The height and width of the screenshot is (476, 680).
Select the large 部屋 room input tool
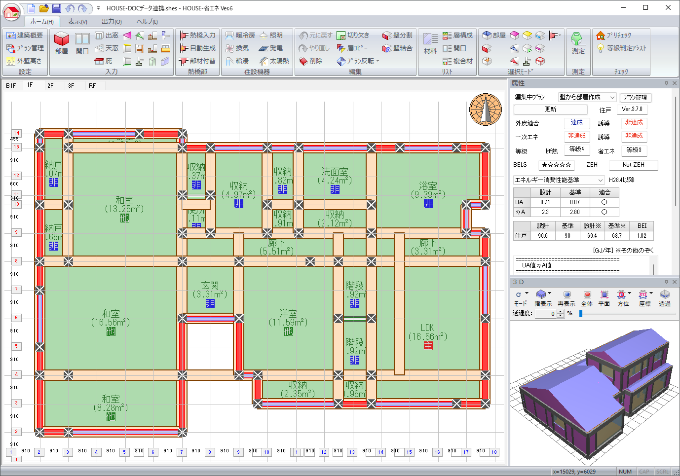pyautogui.click(x=62, y=43)
